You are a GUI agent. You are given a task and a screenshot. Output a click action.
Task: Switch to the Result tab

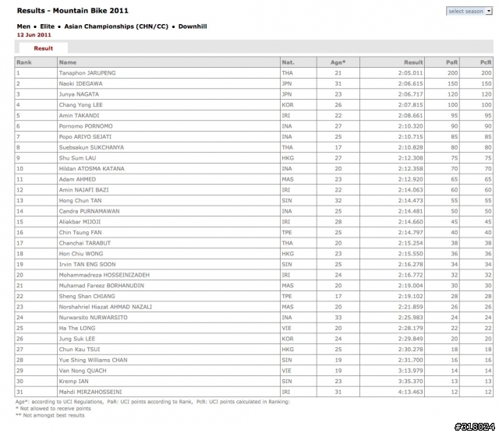tap(44, 48)
